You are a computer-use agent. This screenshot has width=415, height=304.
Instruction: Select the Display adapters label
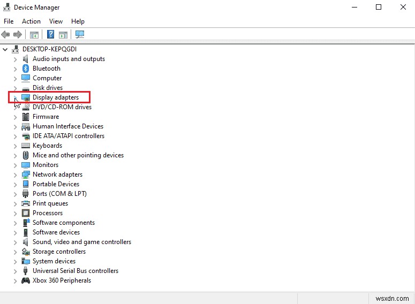tap(56, 97)
